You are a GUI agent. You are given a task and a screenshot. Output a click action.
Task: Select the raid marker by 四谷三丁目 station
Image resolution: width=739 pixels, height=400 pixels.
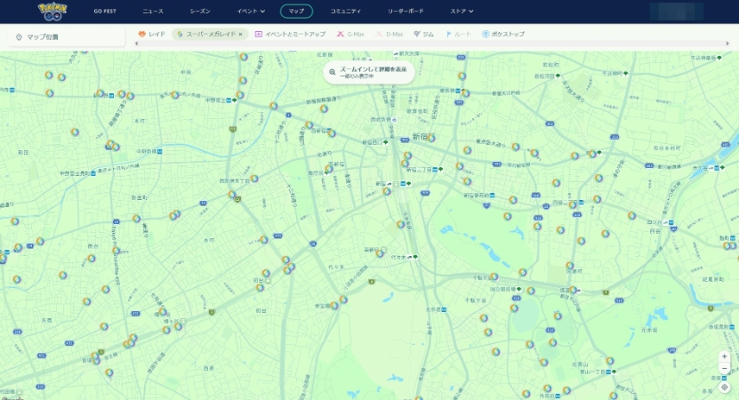pos(572,205)
